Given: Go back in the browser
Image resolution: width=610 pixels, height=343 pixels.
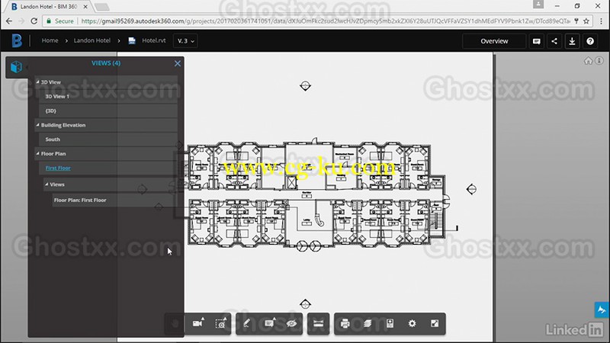Looking at the screenshot, I should click(9, 21).
